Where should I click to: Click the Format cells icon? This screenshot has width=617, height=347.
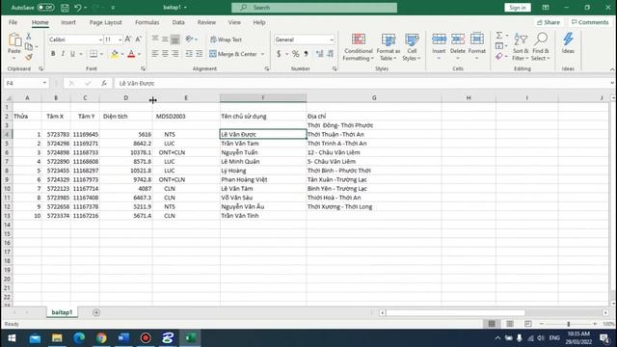[x=477, y=40]
